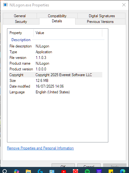Select the Product name row

pyautogui.click(x=55, y=63)
